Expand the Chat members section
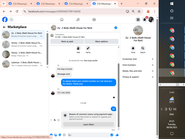The height and width of the screenshot is (139, 185). [x=138, y=65]
